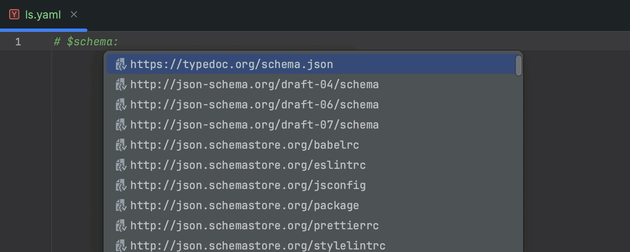Viewport: 630px width, 252px height.
Task: Click the schema icon next to draft-06 entry
Action: pos(121,104)
